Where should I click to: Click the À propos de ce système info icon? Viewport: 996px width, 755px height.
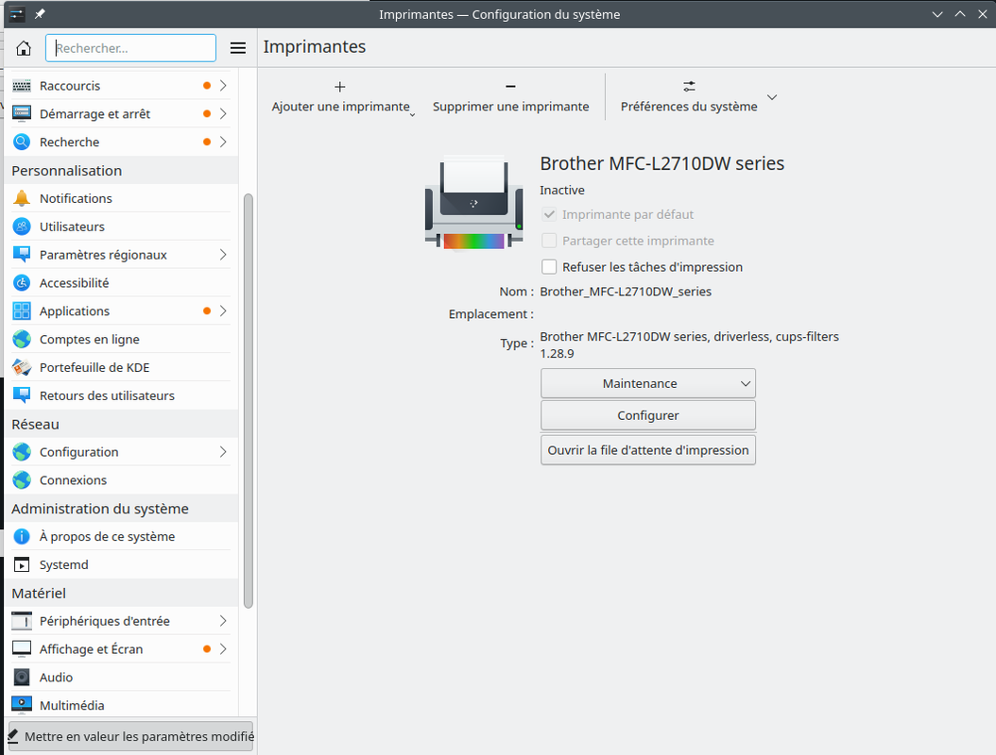pyautogui.click(x=22, y=536)
